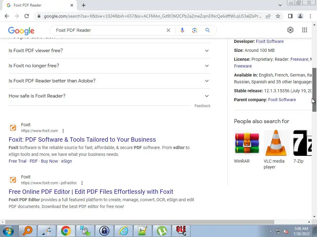
Task: Click the Foxit favicon of first result
Action: tap(13, 128)
